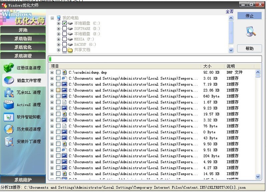267x192 pixels.
Task: Open ActiveX 清理 tool icon
Action: [x=9, y=104]
